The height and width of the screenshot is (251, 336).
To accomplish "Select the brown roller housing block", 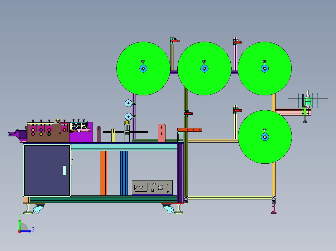I will tap(48, 133).
